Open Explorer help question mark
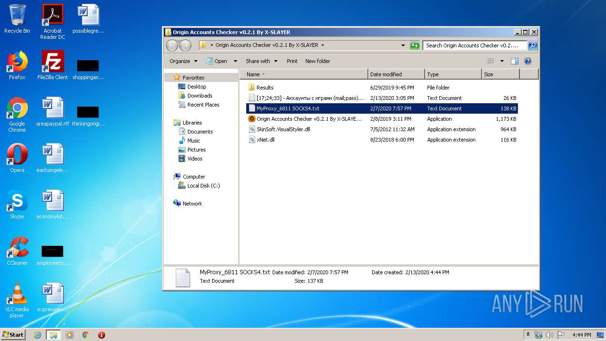606x341 pixels. [528, 61]
